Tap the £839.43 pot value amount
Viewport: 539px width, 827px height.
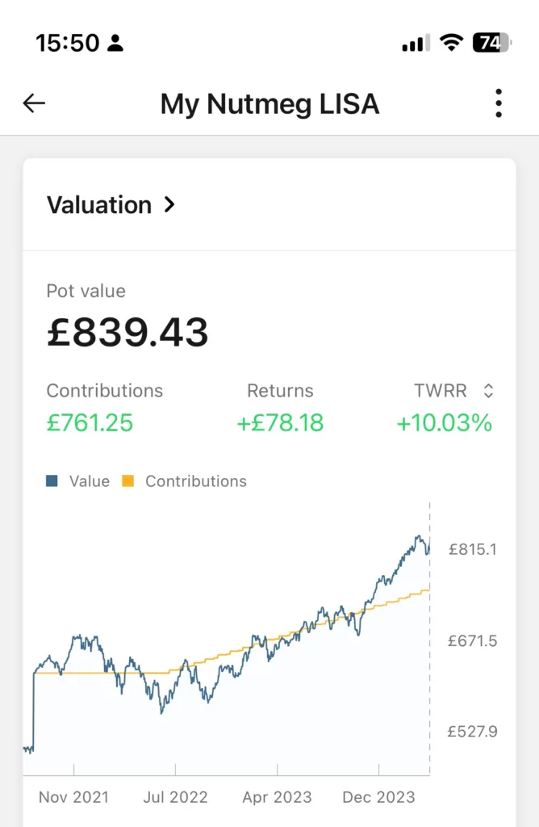(x=127, y=332)
